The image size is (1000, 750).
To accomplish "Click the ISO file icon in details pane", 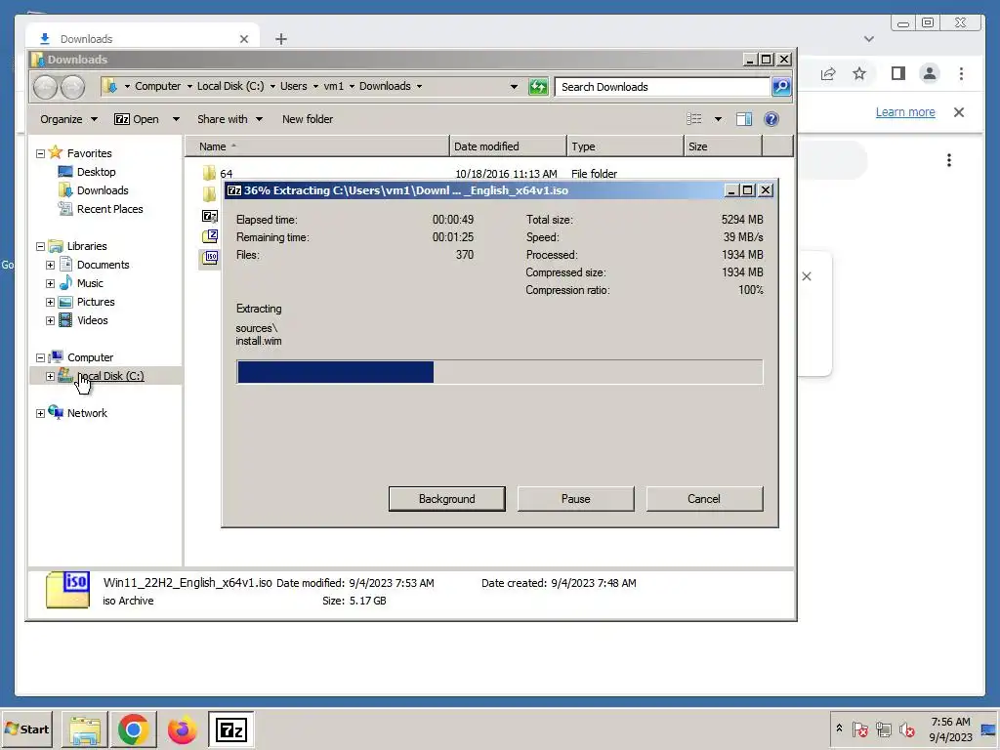I will pyautogui.click(x=67, y=589).
